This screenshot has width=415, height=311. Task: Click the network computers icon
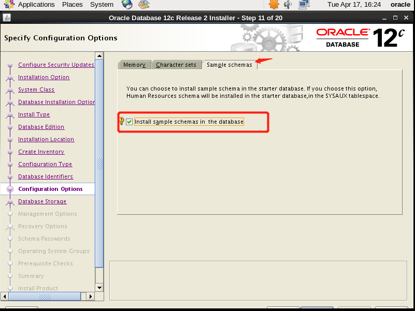(304, 5)
